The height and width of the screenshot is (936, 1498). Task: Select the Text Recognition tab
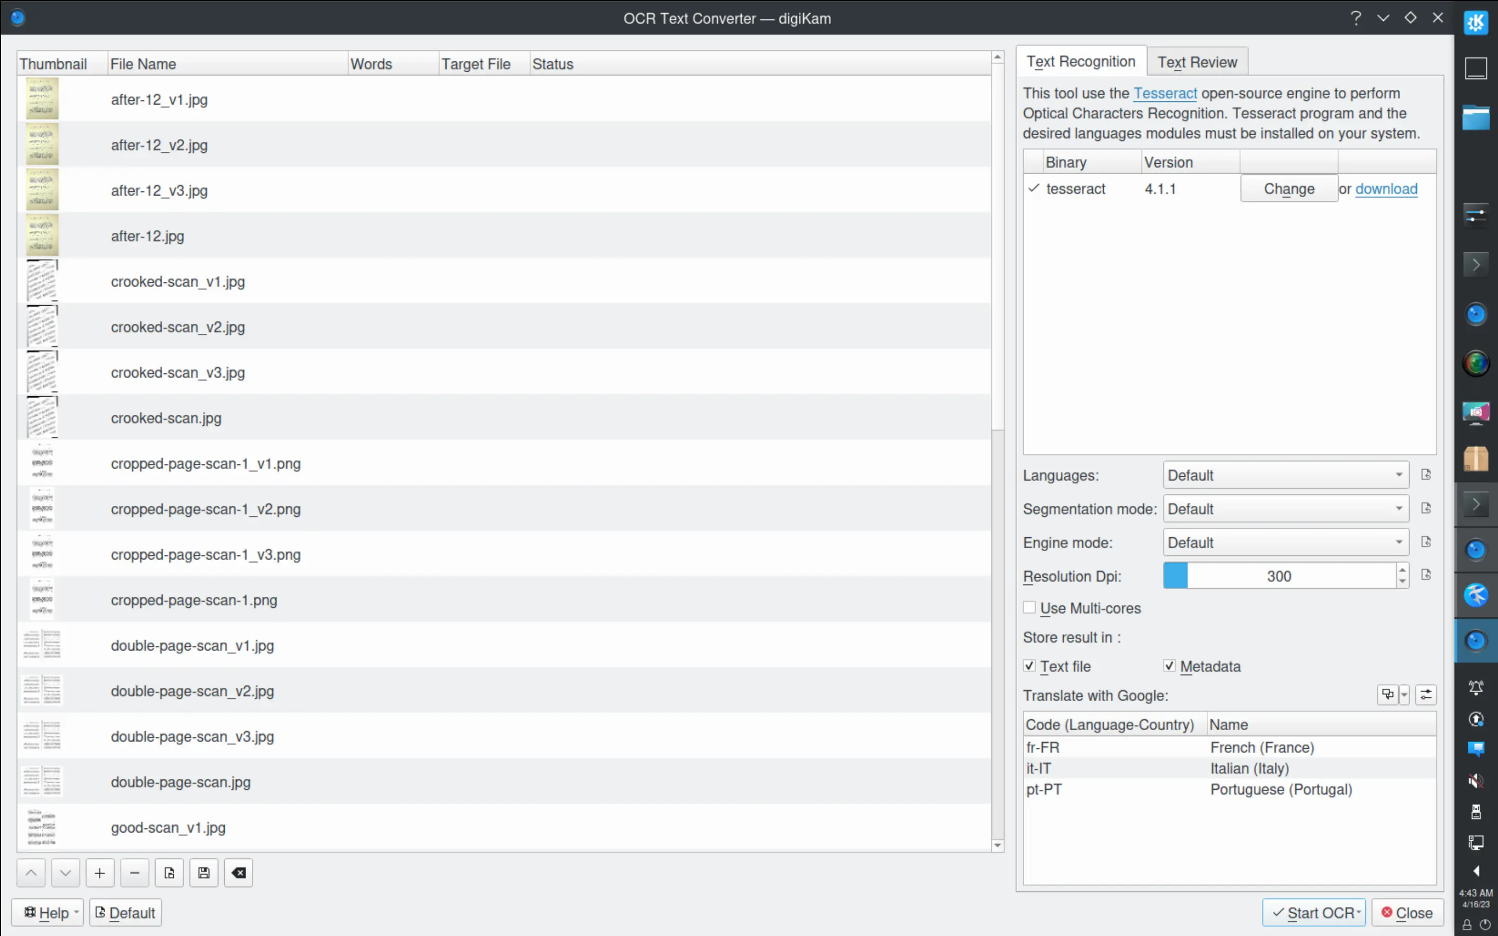pos(1081,61)
